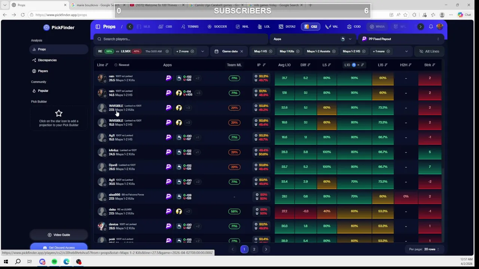This screenshot has height=269, width=479.
Task: Click the PrizePicks icon in rain 26.5 row
Action: click(168, 78)
